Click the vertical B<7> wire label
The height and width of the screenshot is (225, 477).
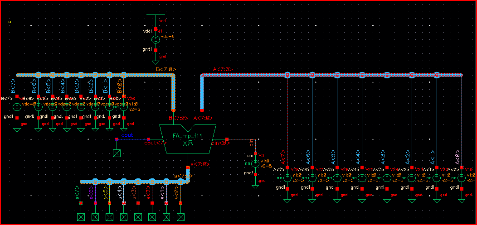point(13,86)
